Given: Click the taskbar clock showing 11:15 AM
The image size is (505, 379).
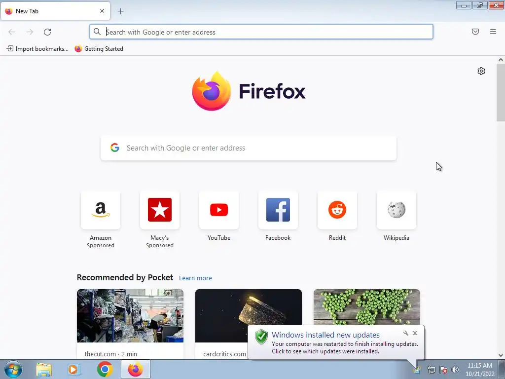Looking at the screenshot, I should pyautogui.click(x=479, y=369).
